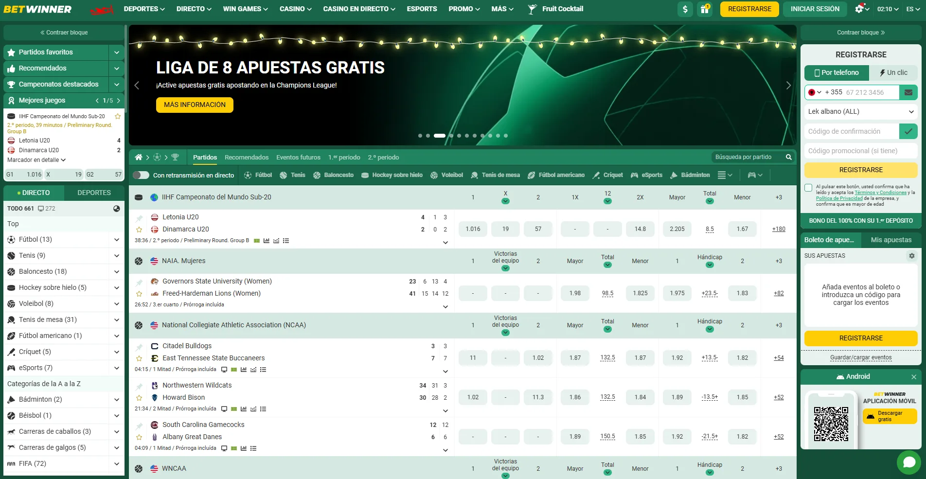
Task: Open the gift bonus icon in header
Action: coord(704,9)
